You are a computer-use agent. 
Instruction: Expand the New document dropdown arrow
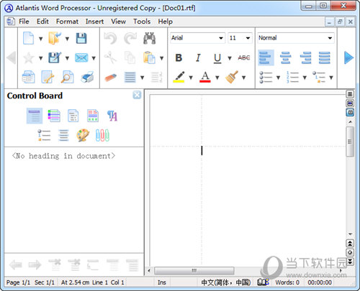(x=40, y=39)
